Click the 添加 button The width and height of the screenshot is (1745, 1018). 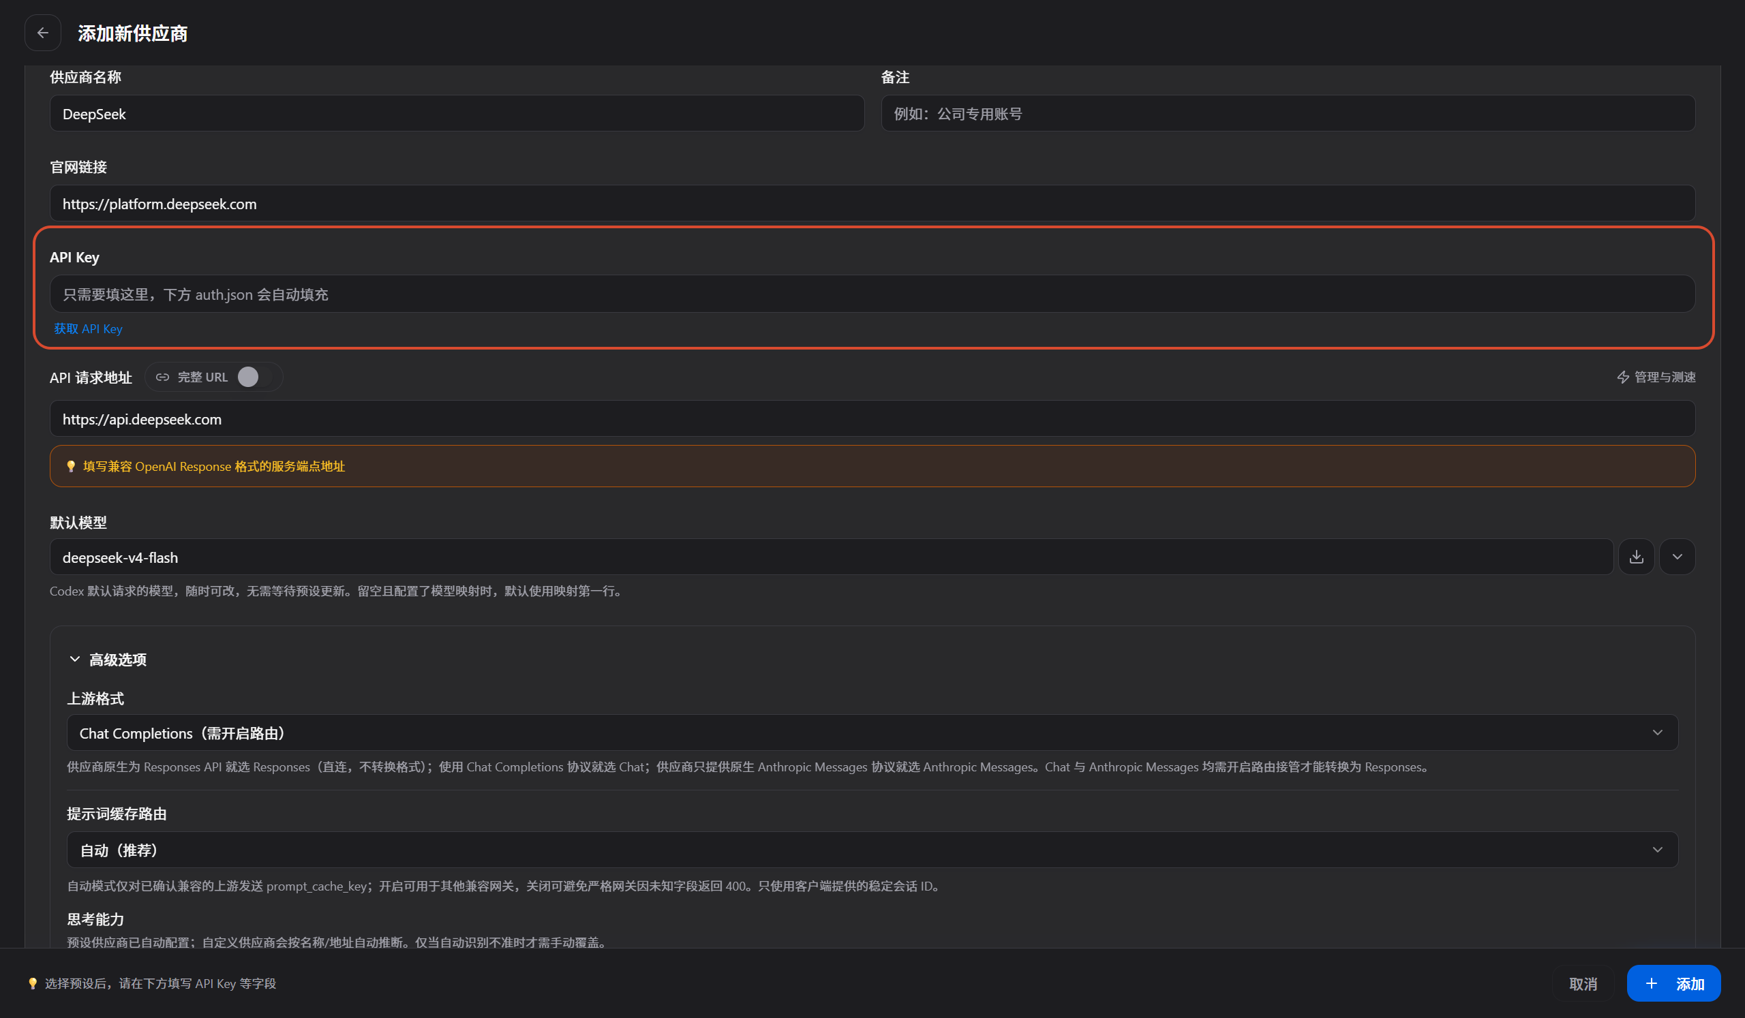(1673, 983)
